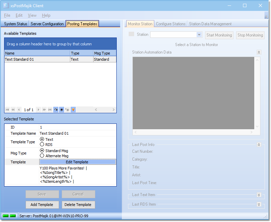Click the Add Template button
The image size is (271, 222).
click(42, 205)
